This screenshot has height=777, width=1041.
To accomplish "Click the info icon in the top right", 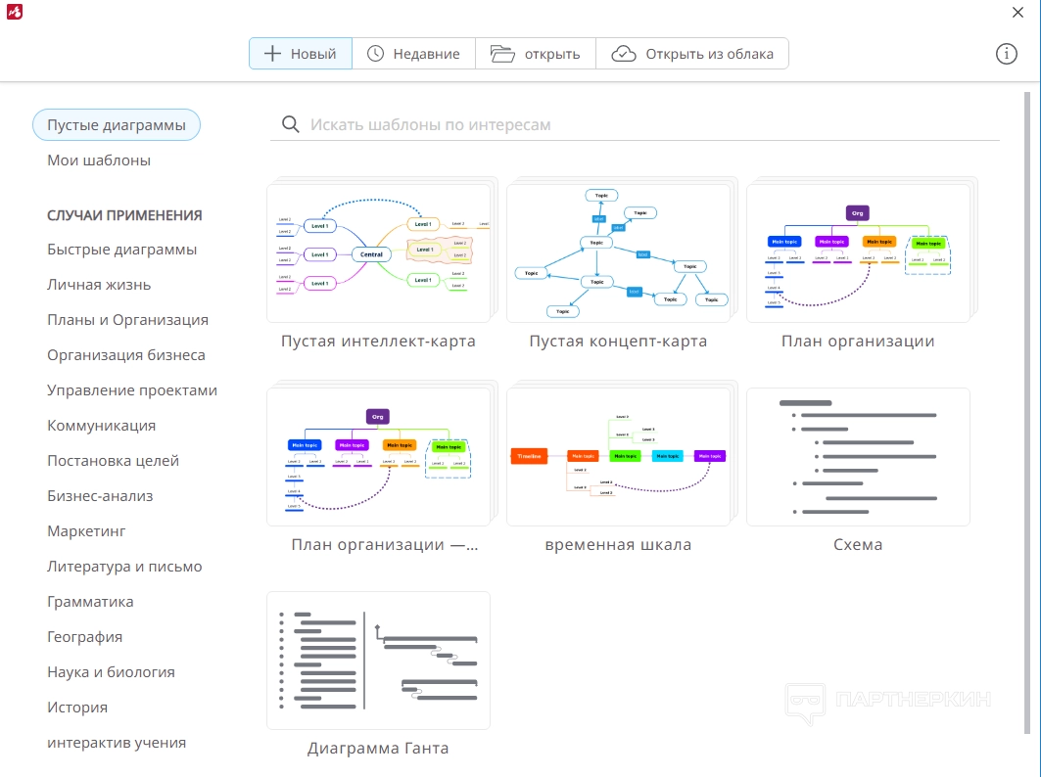I will 1006,54.
